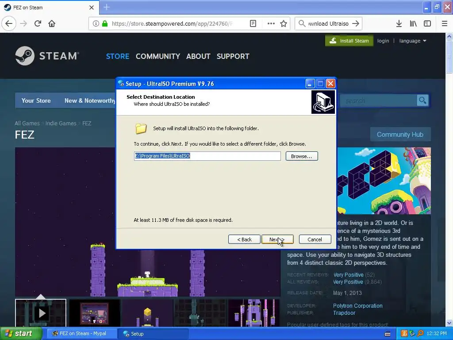Click the Polytron Corporation developer link
Image resolution: width=453 pixels, height=340 pixels.
click(357, 305)
